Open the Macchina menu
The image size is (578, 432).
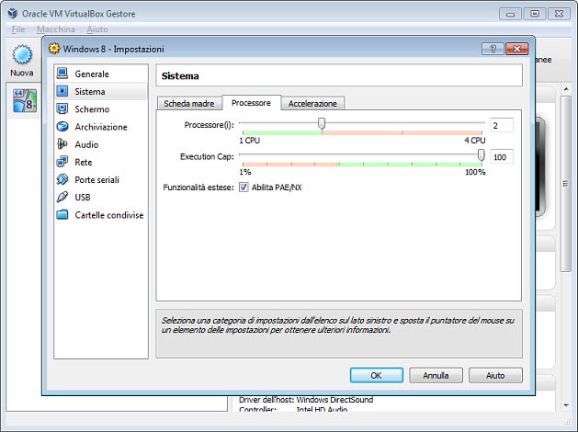(55, 29)
